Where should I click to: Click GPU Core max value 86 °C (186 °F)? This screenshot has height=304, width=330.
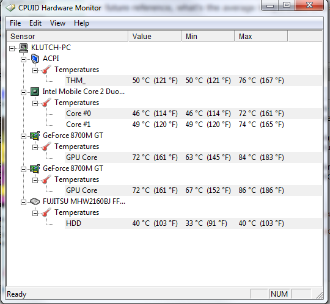tap(261, 190)
